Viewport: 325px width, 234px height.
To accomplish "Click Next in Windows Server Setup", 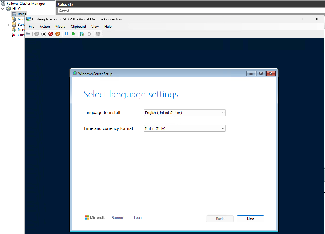I will (x=250, y=219).
